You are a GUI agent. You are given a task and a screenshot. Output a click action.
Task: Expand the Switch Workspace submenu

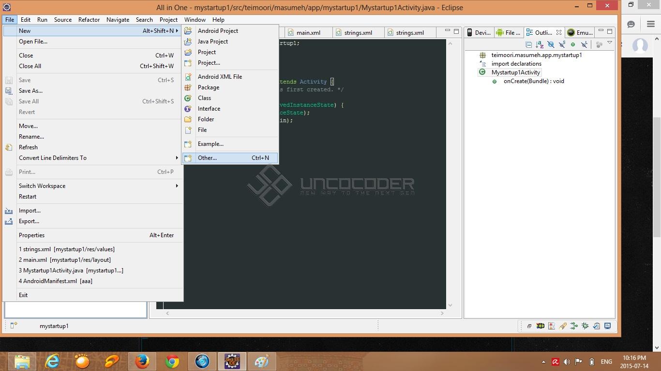tap(92, 186)
